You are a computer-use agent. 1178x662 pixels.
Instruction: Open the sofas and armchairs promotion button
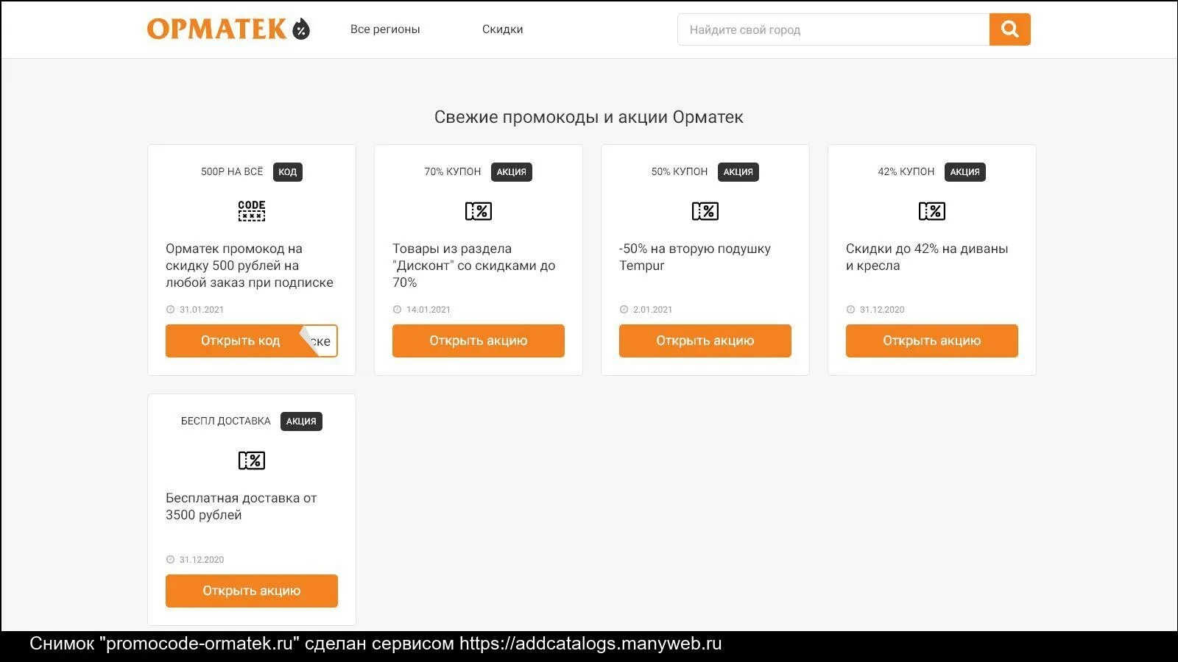click(x=932, y=341)
